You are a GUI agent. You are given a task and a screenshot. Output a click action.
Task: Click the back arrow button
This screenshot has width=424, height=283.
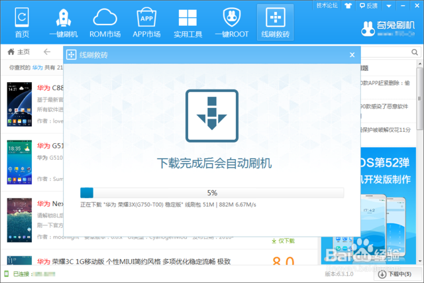(47, 52)
